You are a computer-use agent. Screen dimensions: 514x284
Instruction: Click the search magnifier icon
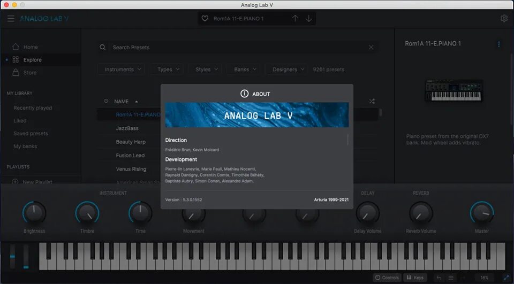pos(103,47)
